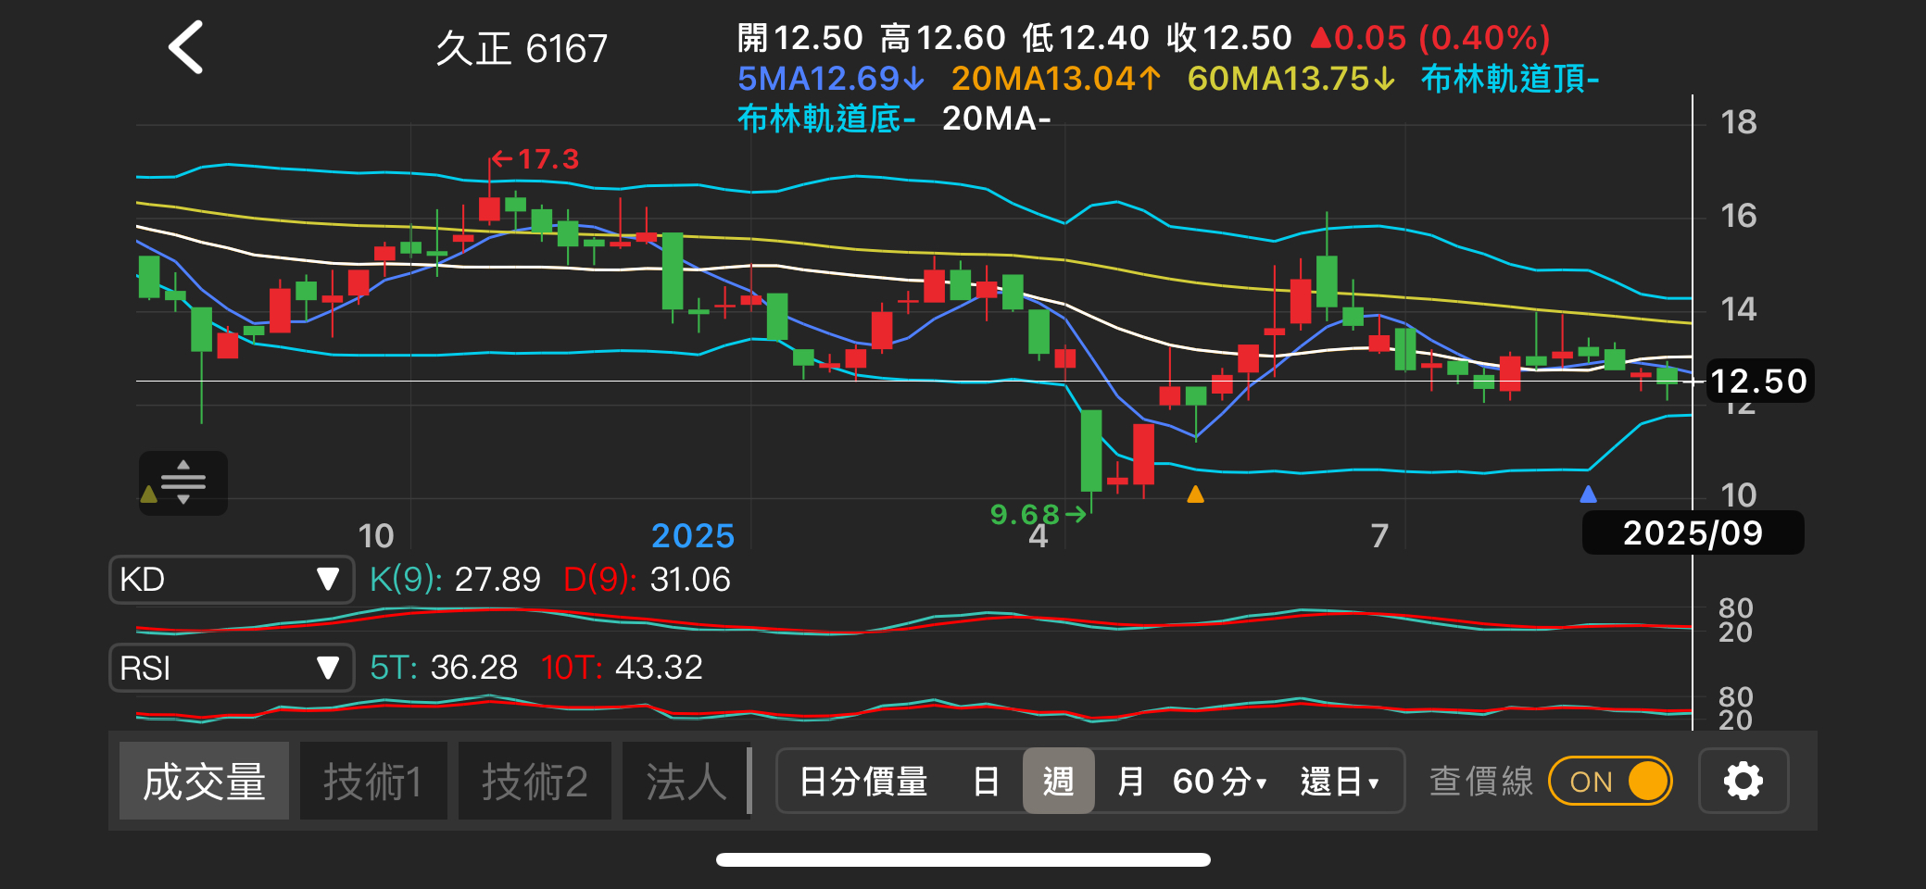Expand the 還日 dropdown
Image resolution: width=1926 pixels, height=889 pixels.
coord(1340,782)
